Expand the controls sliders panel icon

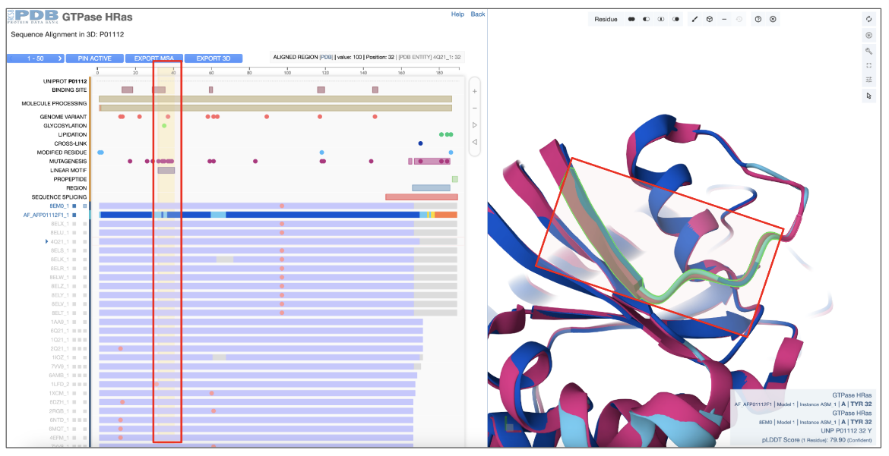(868, 80)
